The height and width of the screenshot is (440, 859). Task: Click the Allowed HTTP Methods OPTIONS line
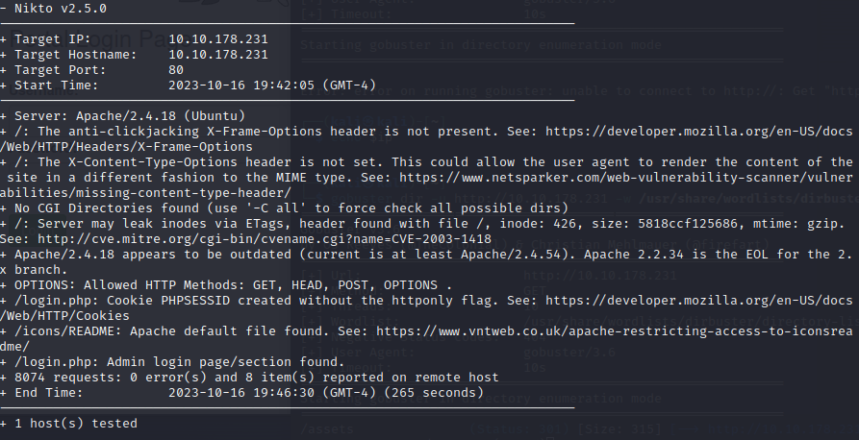[x=231, y=285]
